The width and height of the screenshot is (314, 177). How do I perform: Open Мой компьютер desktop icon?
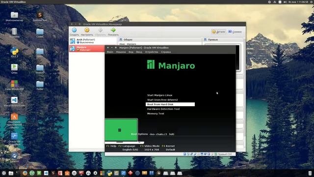[14, 16]
